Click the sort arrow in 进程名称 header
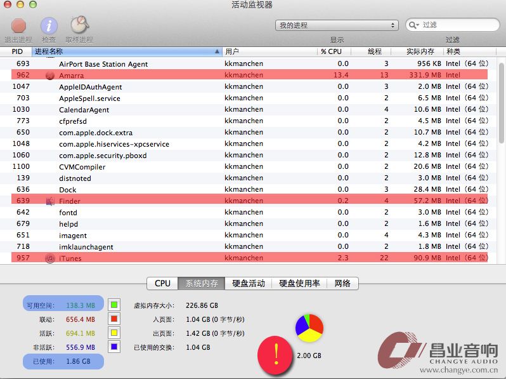This screenshot has width=506, height=379. (x=217, y=51)
